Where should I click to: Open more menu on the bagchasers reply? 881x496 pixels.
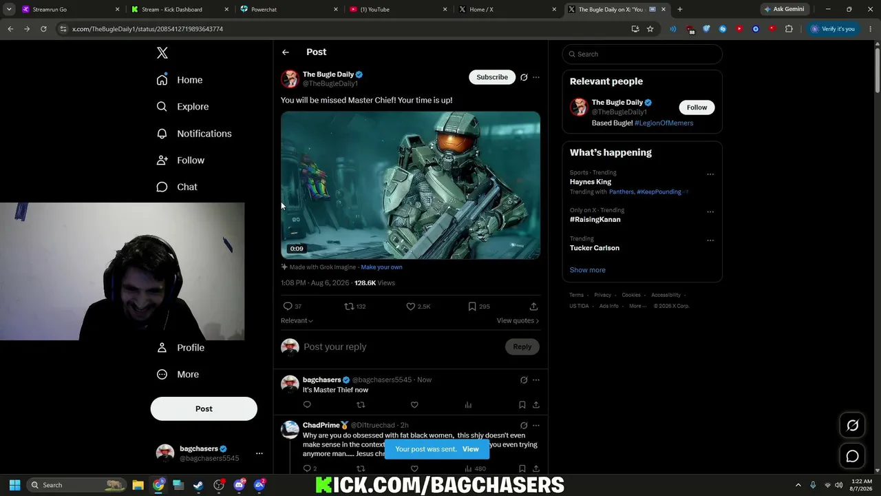pos(536,380)
